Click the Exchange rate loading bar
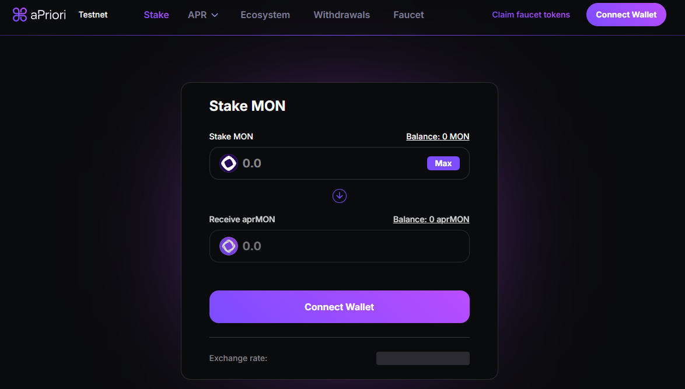Image resolution: width=685 pixels, height=389 pixels. click(422, 358)
